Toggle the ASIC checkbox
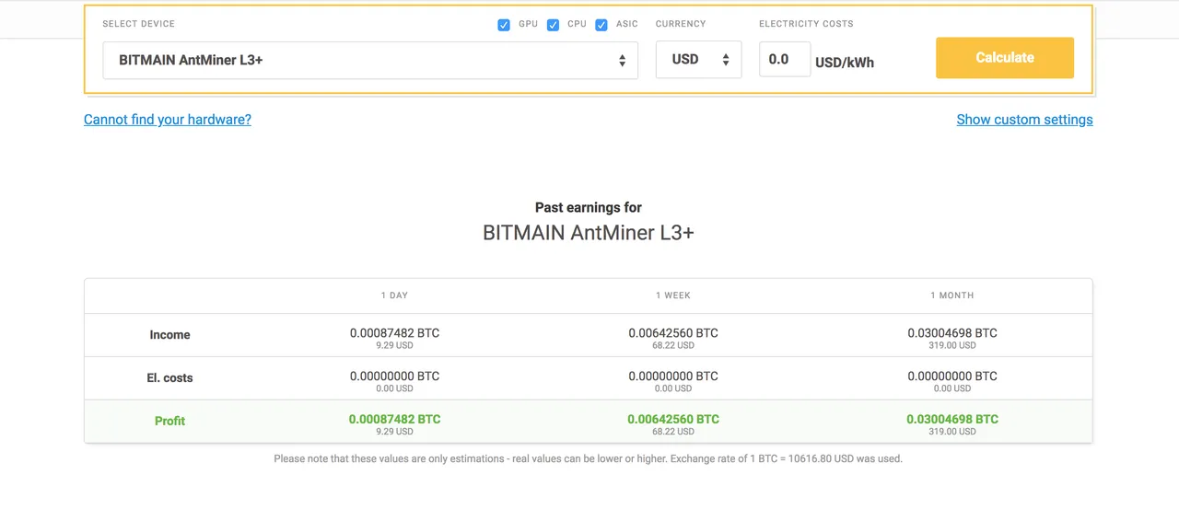Viewport: 1179px width, 521px height. pyautogui.click(x=601, y=25)
